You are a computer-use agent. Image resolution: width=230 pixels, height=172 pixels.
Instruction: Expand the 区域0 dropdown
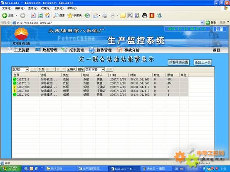(x=27, y=70)
